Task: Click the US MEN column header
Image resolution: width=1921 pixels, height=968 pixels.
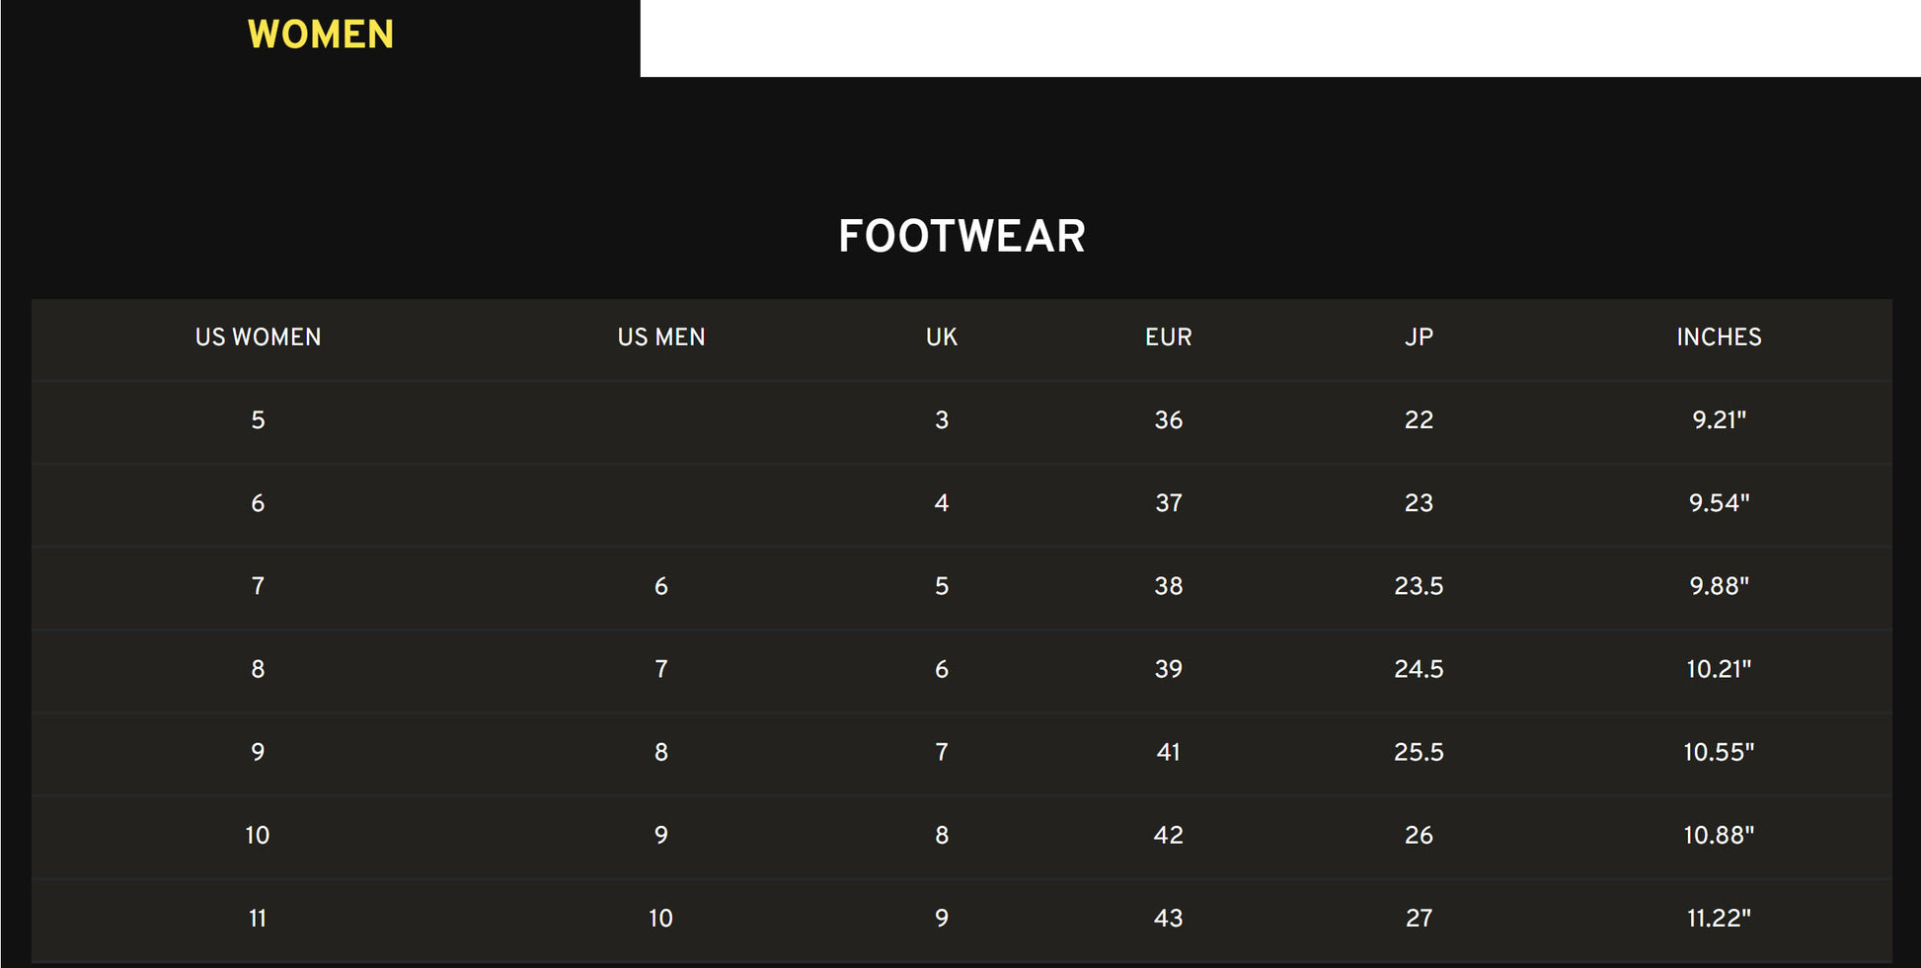Action: (x=661, y=337)
